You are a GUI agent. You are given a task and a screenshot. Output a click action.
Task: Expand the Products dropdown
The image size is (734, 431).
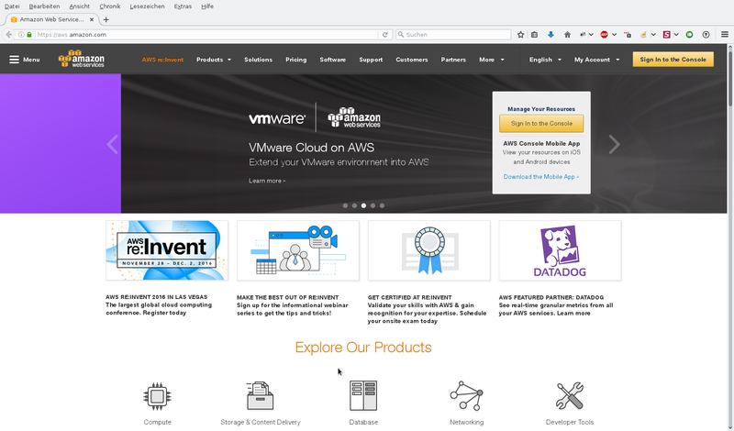tap(214, 60)
